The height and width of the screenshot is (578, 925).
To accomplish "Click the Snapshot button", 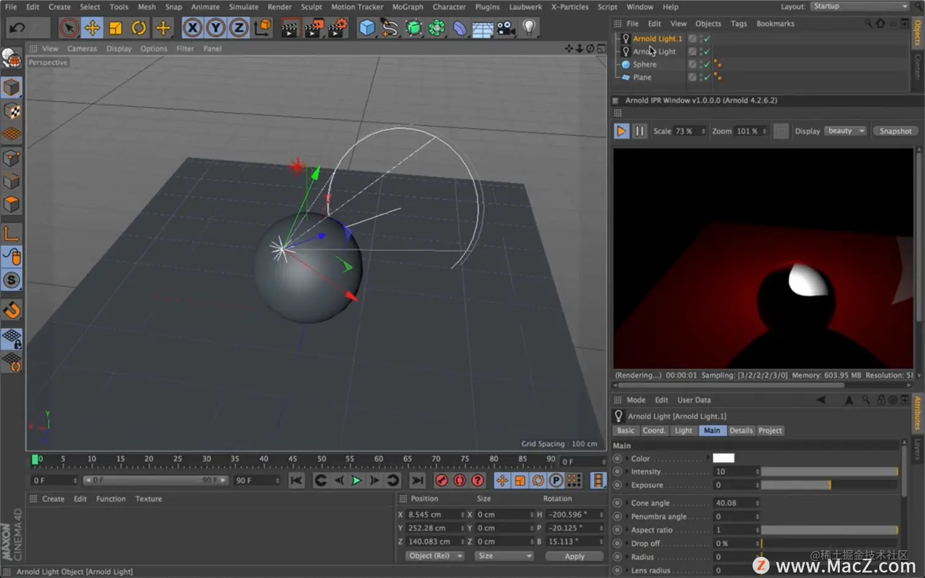I will (895, 131).
